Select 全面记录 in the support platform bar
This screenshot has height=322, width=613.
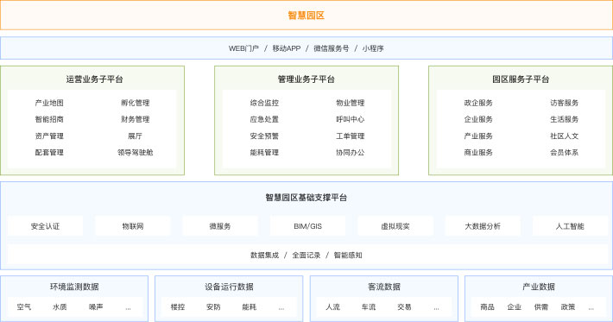[x=306, y=256]
